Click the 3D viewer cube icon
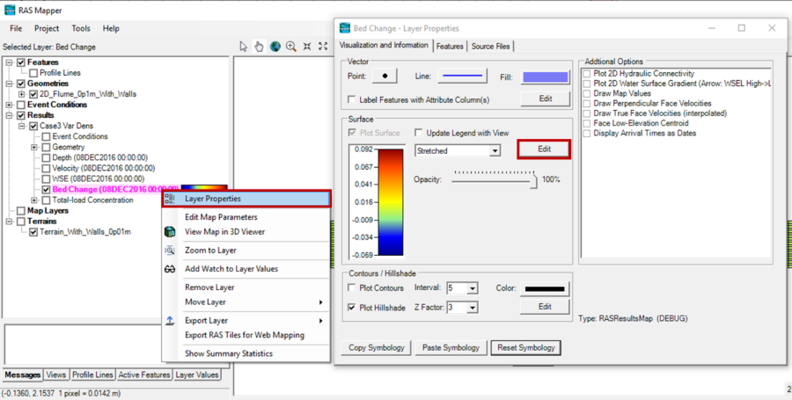The image size is (792, 400). click(170, 232)
